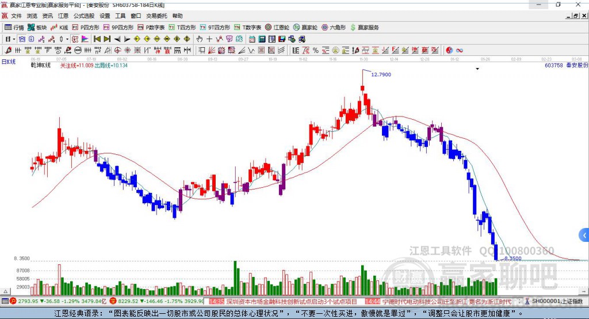The image size is (589, 319).
Task: Expand the candlestick style dropdown arrow
Action: click(67, 39)
